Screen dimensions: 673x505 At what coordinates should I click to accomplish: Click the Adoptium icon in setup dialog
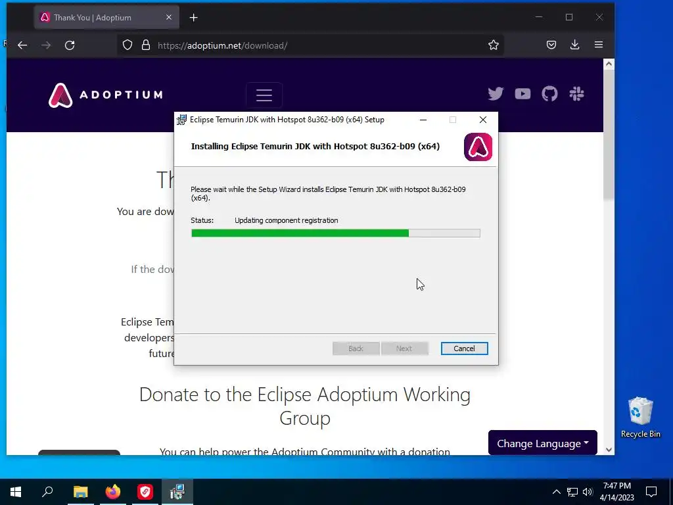click(478, 147)
